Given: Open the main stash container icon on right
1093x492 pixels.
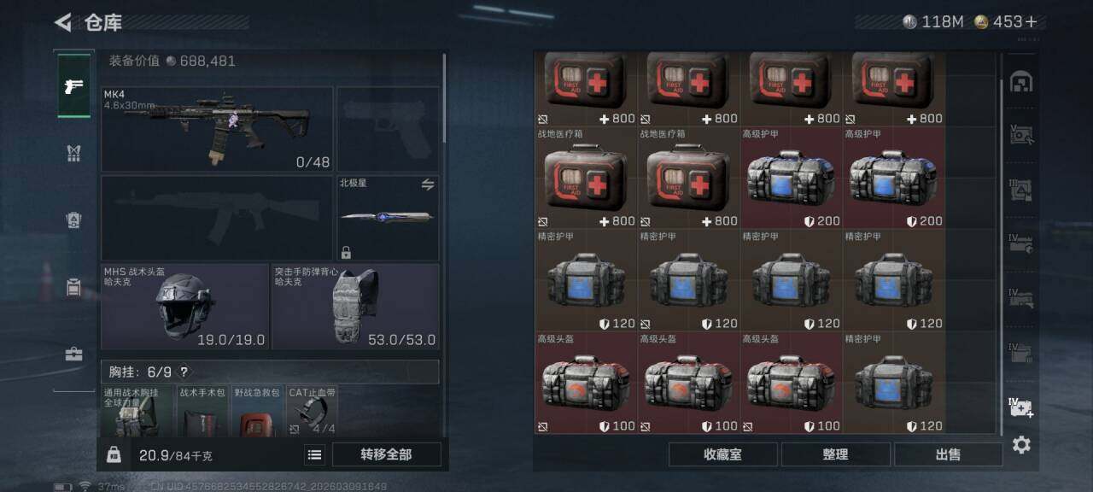Looking at the screenshot, I should [1021, 81].
